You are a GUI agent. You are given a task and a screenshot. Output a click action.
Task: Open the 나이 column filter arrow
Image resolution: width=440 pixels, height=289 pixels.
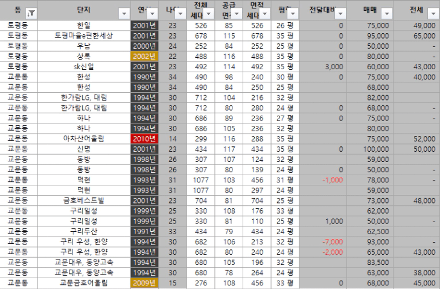tap(180, 13)
